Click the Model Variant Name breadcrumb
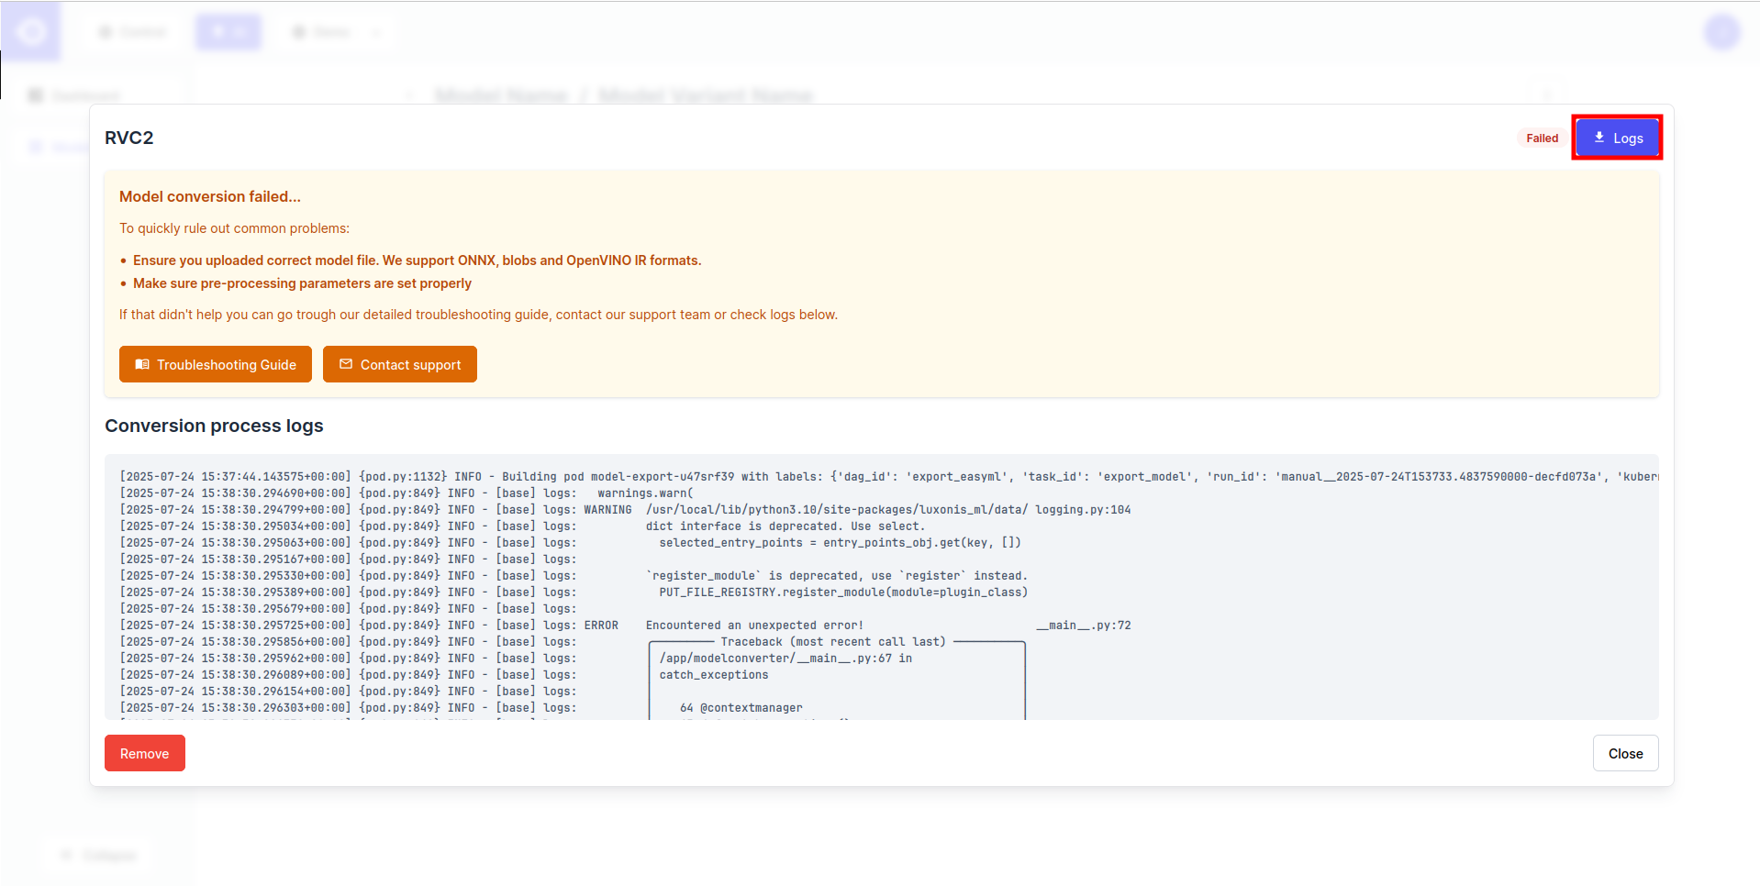Image resolution: width=1760 pixels, height=886 pixels. (x=705, y=95)
